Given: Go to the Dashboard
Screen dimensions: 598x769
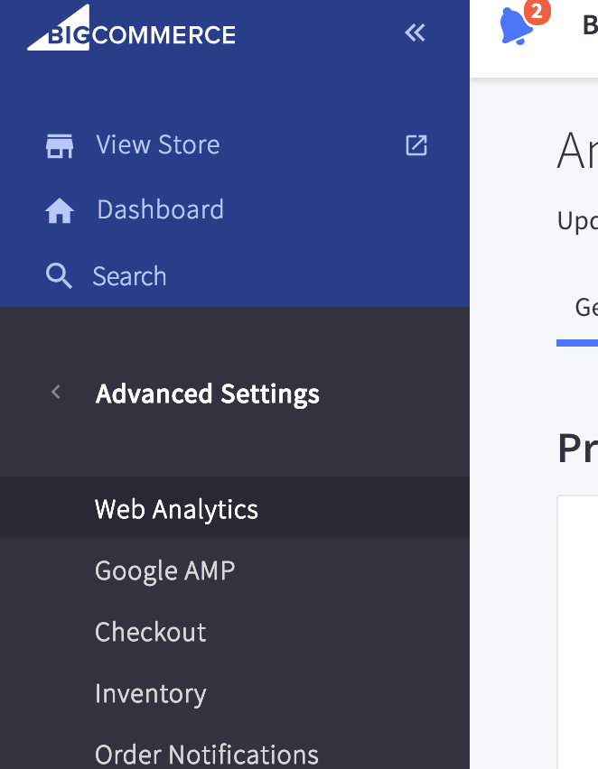Looking at the screenshot, I should coord(160,209).
